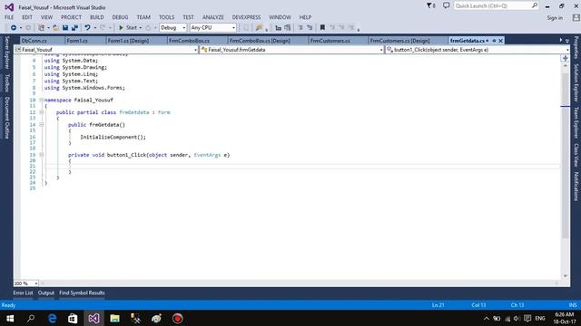The image size is (581, 326).
Task: Open the TEAM menu
Action: tap(143, 17)
